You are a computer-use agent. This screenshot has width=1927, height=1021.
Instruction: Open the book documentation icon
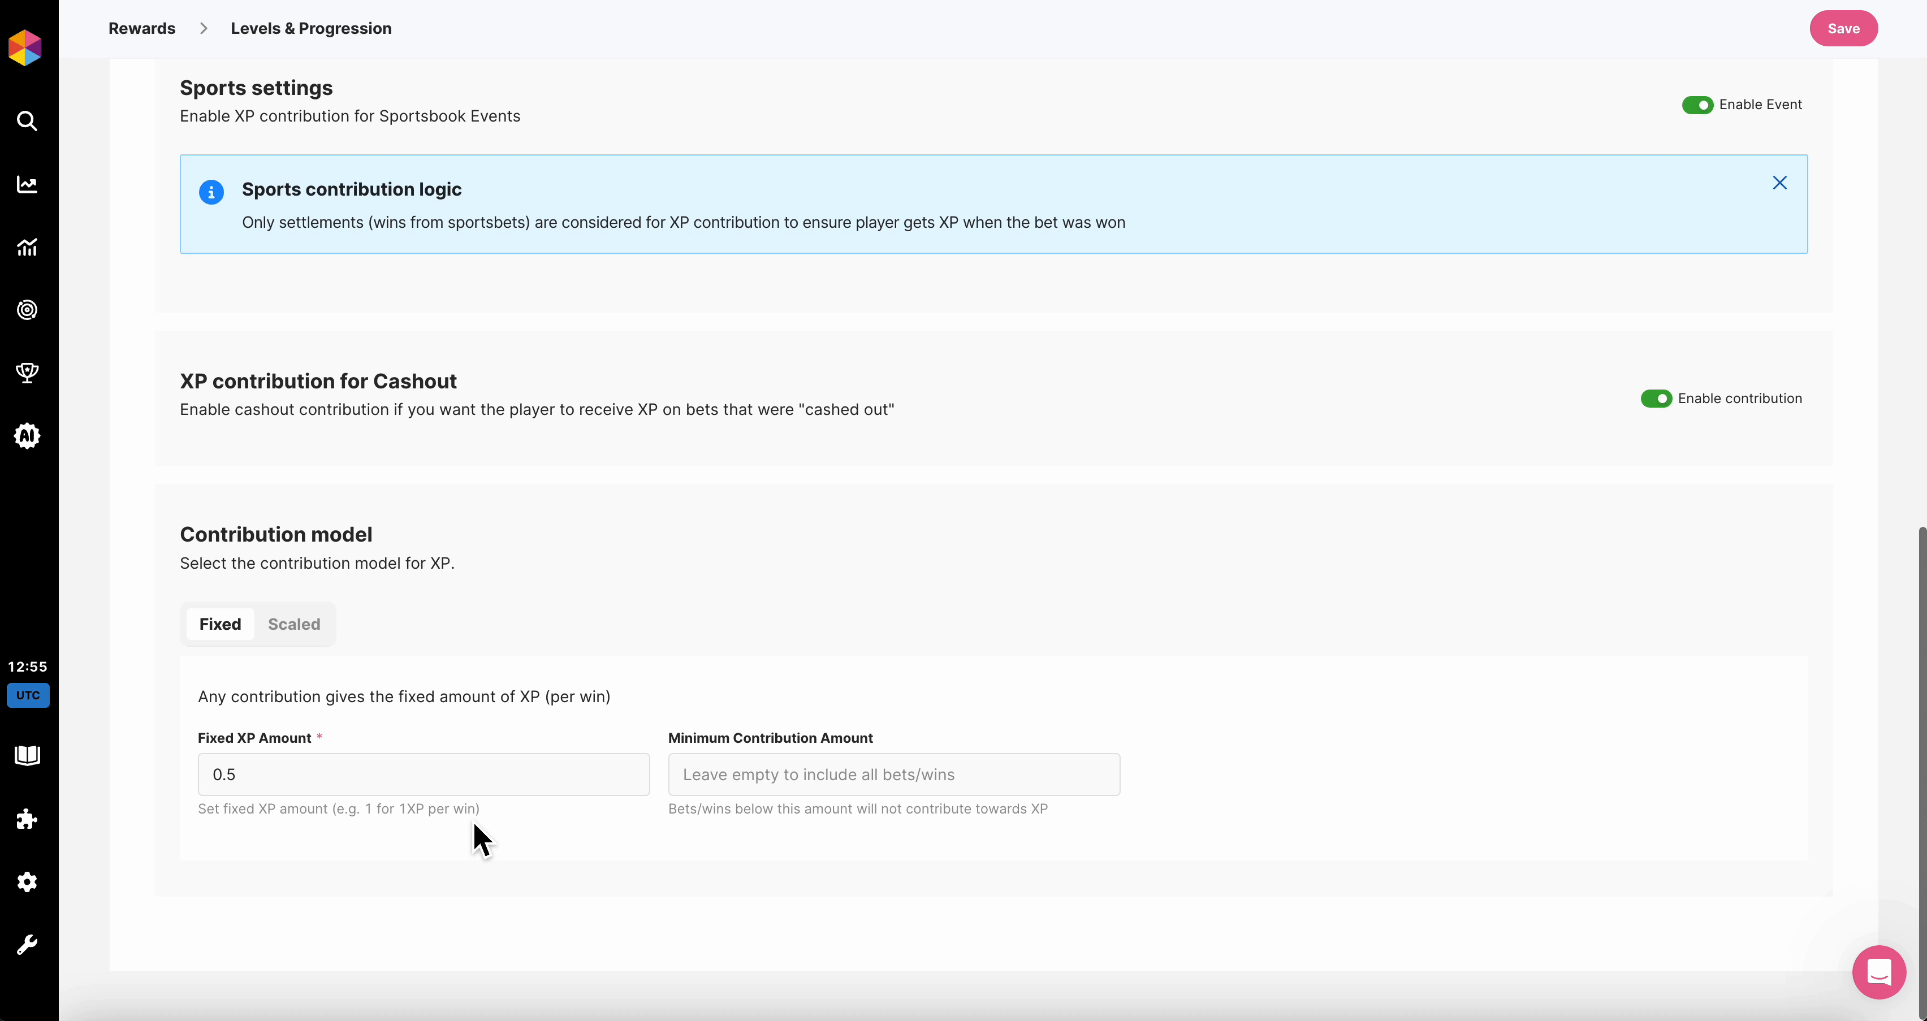pyautogui.click(x=27, y=755)
